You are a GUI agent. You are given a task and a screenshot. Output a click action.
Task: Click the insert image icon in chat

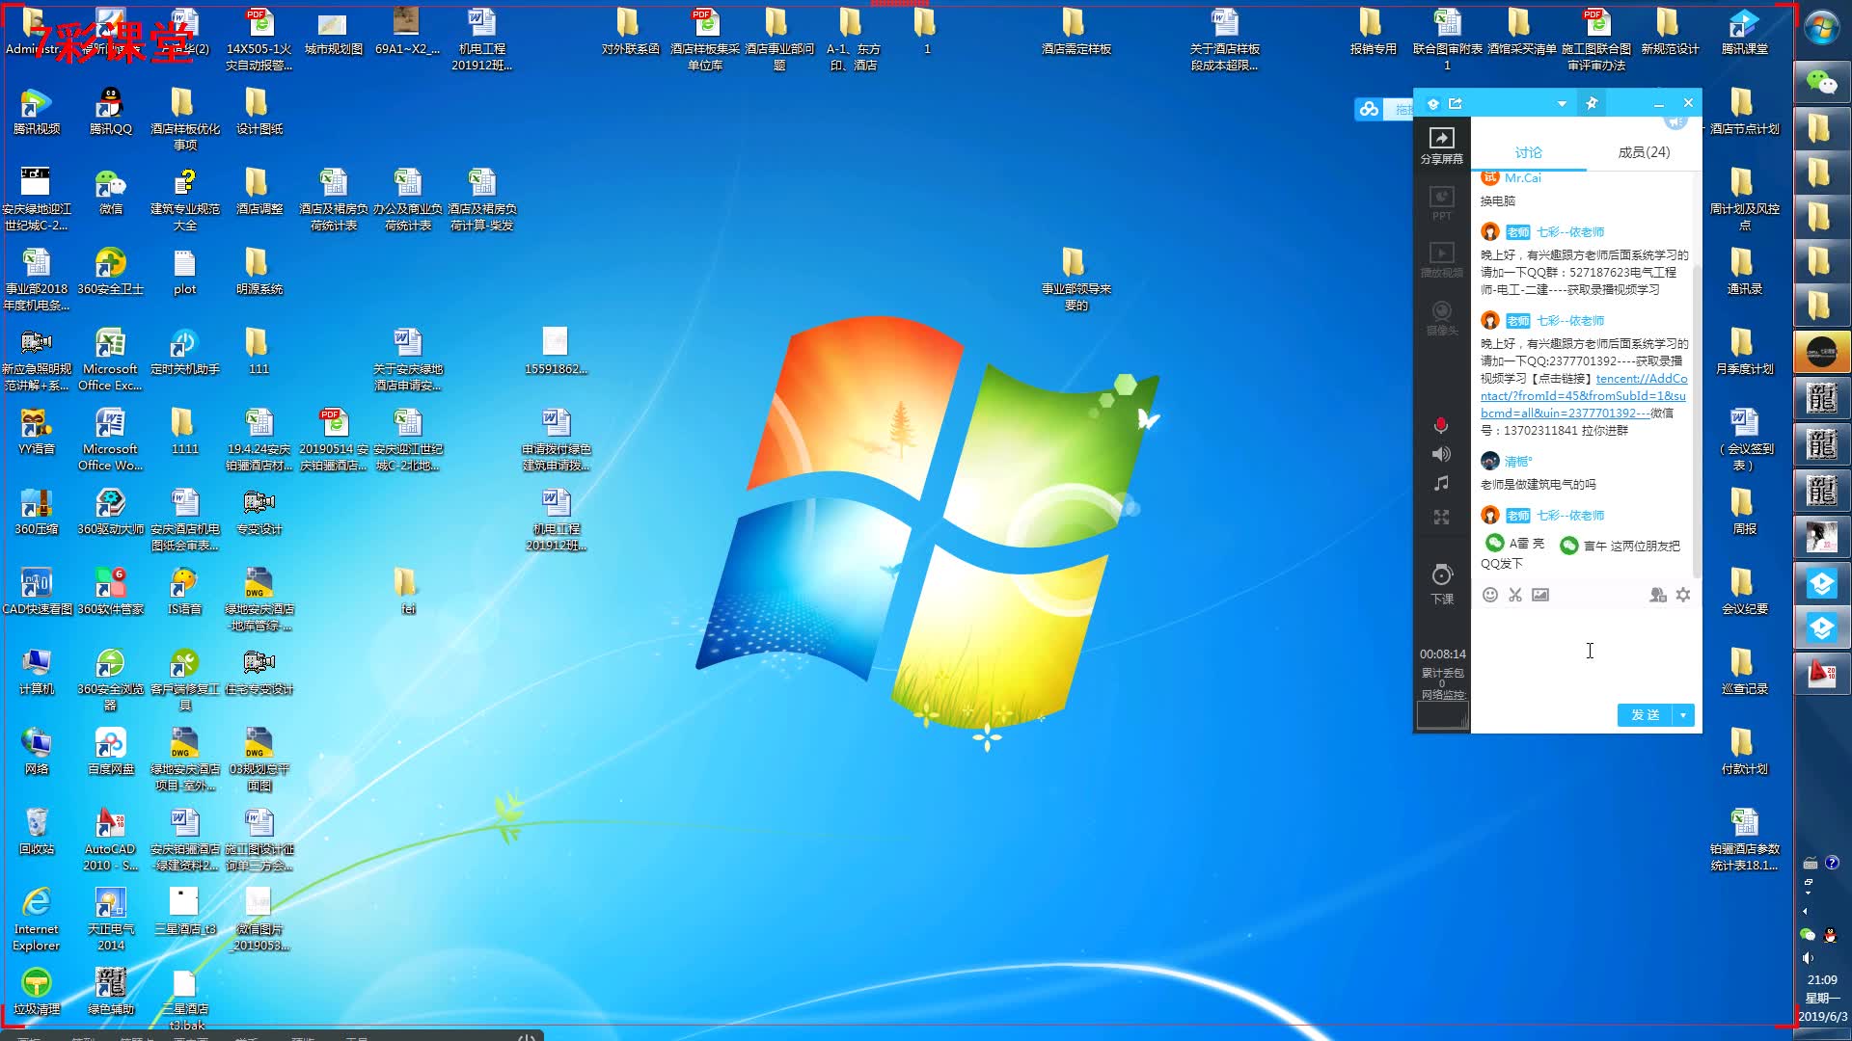(1540, 595)
